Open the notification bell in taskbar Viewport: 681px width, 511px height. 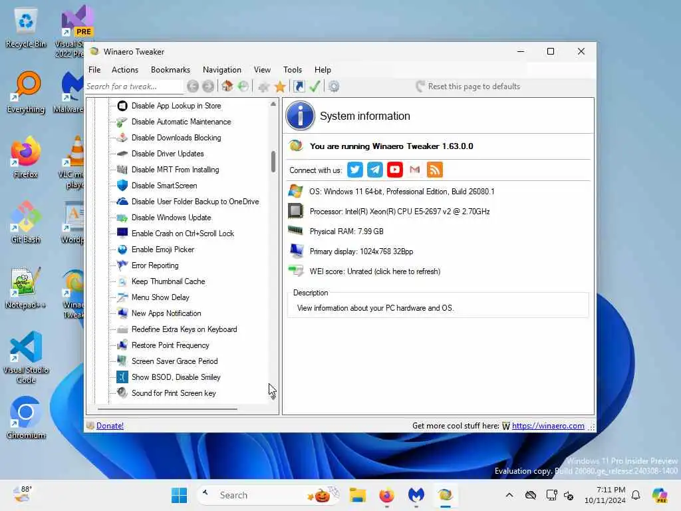point(636,495)
